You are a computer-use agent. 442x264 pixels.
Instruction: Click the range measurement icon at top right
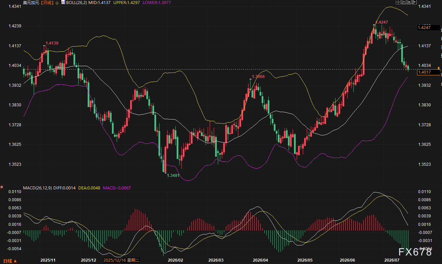point(404,2)
